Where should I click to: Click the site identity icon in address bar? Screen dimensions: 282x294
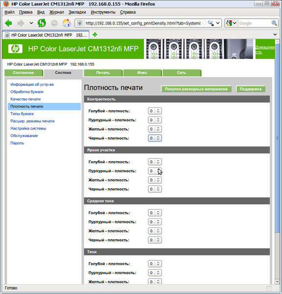click(80, 23)
